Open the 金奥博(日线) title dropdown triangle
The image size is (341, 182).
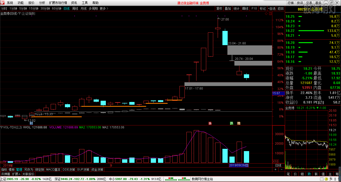19,14
